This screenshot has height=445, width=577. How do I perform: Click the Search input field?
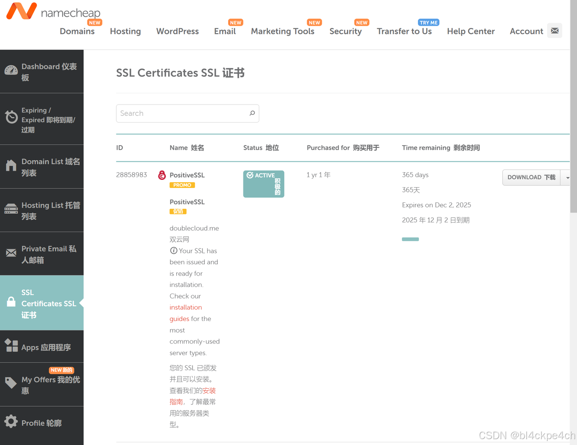(188, 113)
